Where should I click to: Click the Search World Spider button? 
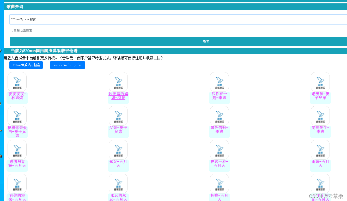coord(68,65)
